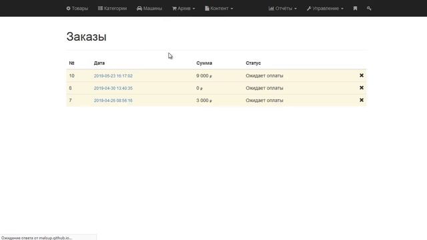Open the Товары section in navbar

(x=77, y=9)
